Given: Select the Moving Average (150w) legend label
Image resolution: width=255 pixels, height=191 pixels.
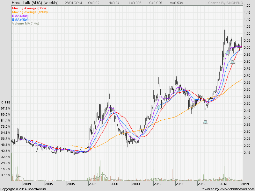Looking at the screenshot, I should point(30,12).
